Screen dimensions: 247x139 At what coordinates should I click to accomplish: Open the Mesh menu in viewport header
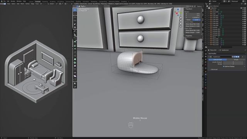click(22, 3)
